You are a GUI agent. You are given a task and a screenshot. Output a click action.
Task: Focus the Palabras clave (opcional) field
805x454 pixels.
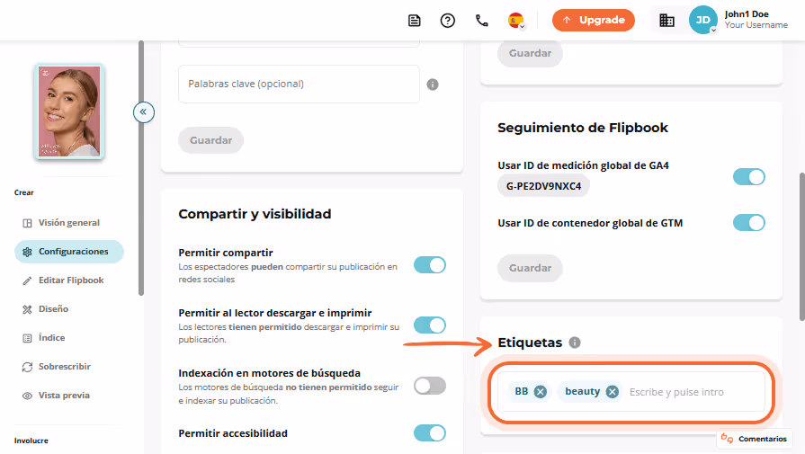[x=299, y=85]
